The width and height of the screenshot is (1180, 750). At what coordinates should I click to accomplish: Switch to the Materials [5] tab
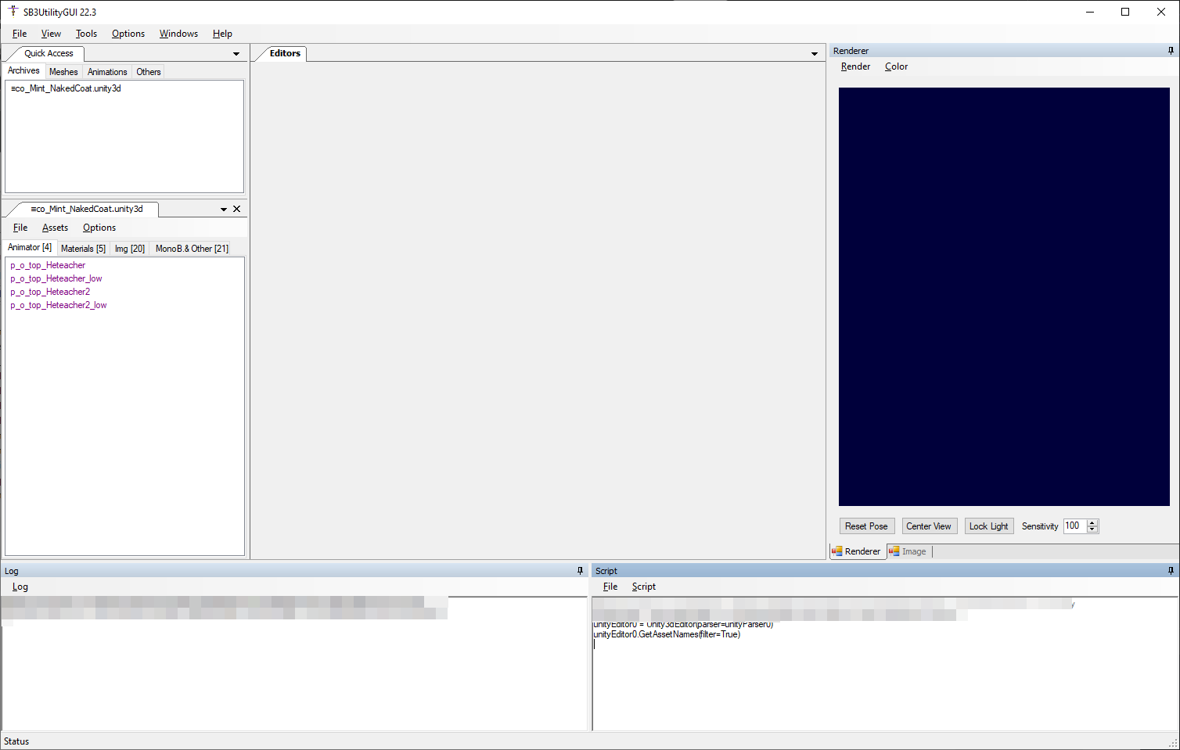(x=82, y=248)
